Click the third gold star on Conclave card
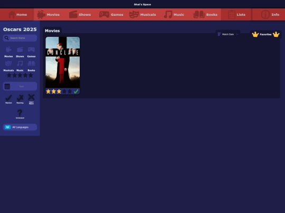285x213 pixels. 59,92
